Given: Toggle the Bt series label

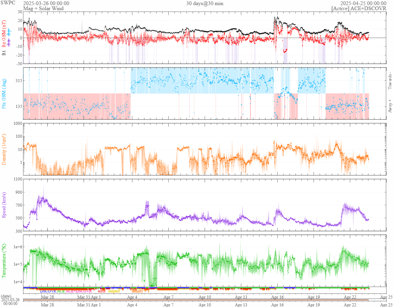Looking at the screenshot, I should click(4, 53).
